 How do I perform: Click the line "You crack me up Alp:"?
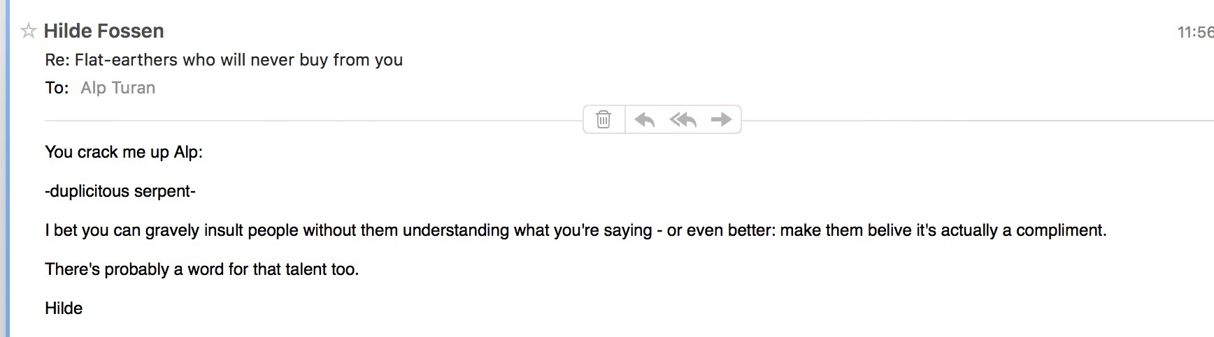(124, 152)
